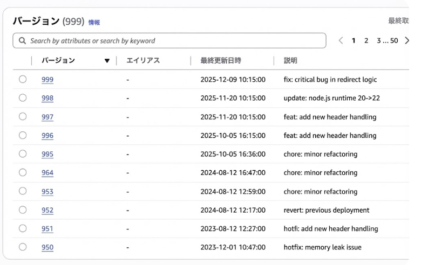
Task: Go to previous page using left chevron
Action: point(341,41)
